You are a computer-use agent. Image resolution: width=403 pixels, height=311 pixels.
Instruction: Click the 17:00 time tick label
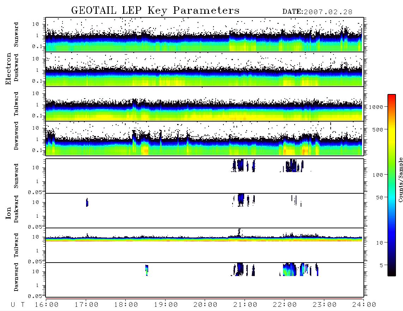click(86, 305)
